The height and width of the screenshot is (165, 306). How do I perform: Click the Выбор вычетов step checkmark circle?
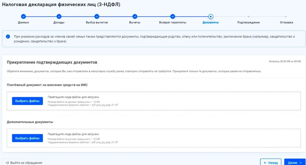coord(97,17)
